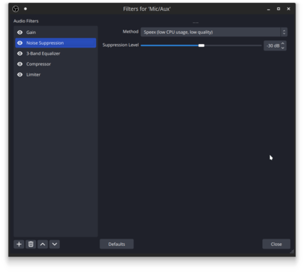Toggle the Compressor filter eye icon

pos(20,64)
